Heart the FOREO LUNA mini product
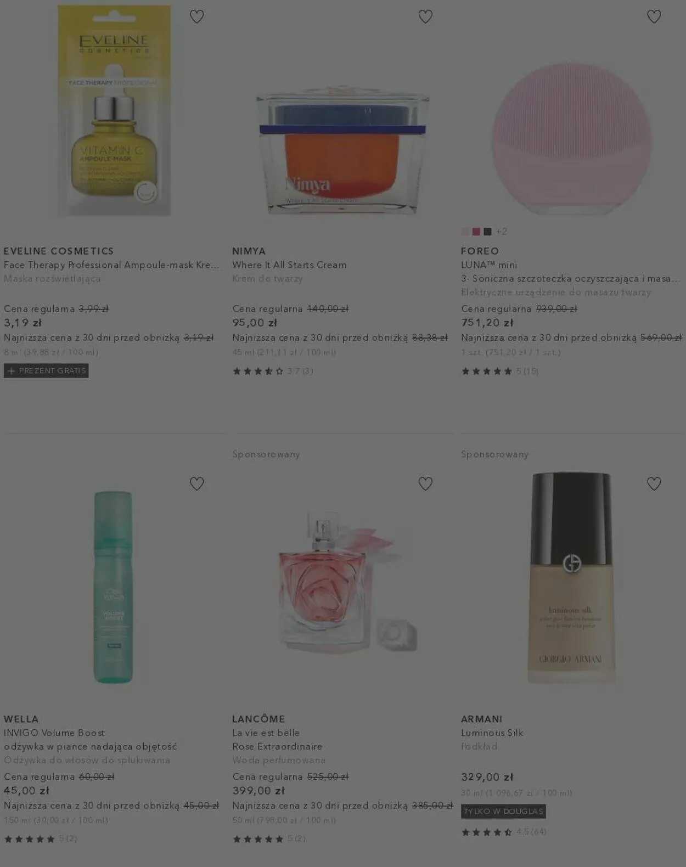The image size is (686, 867). (654, 16)
